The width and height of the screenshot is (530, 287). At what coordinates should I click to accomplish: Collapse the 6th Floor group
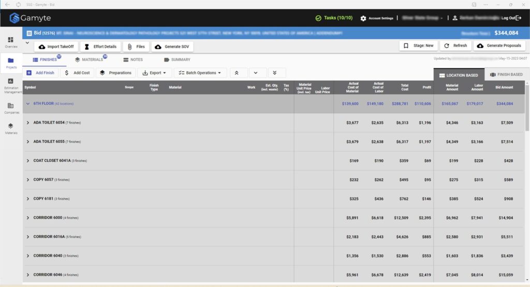pyautogui.click(x=28, y=103)
